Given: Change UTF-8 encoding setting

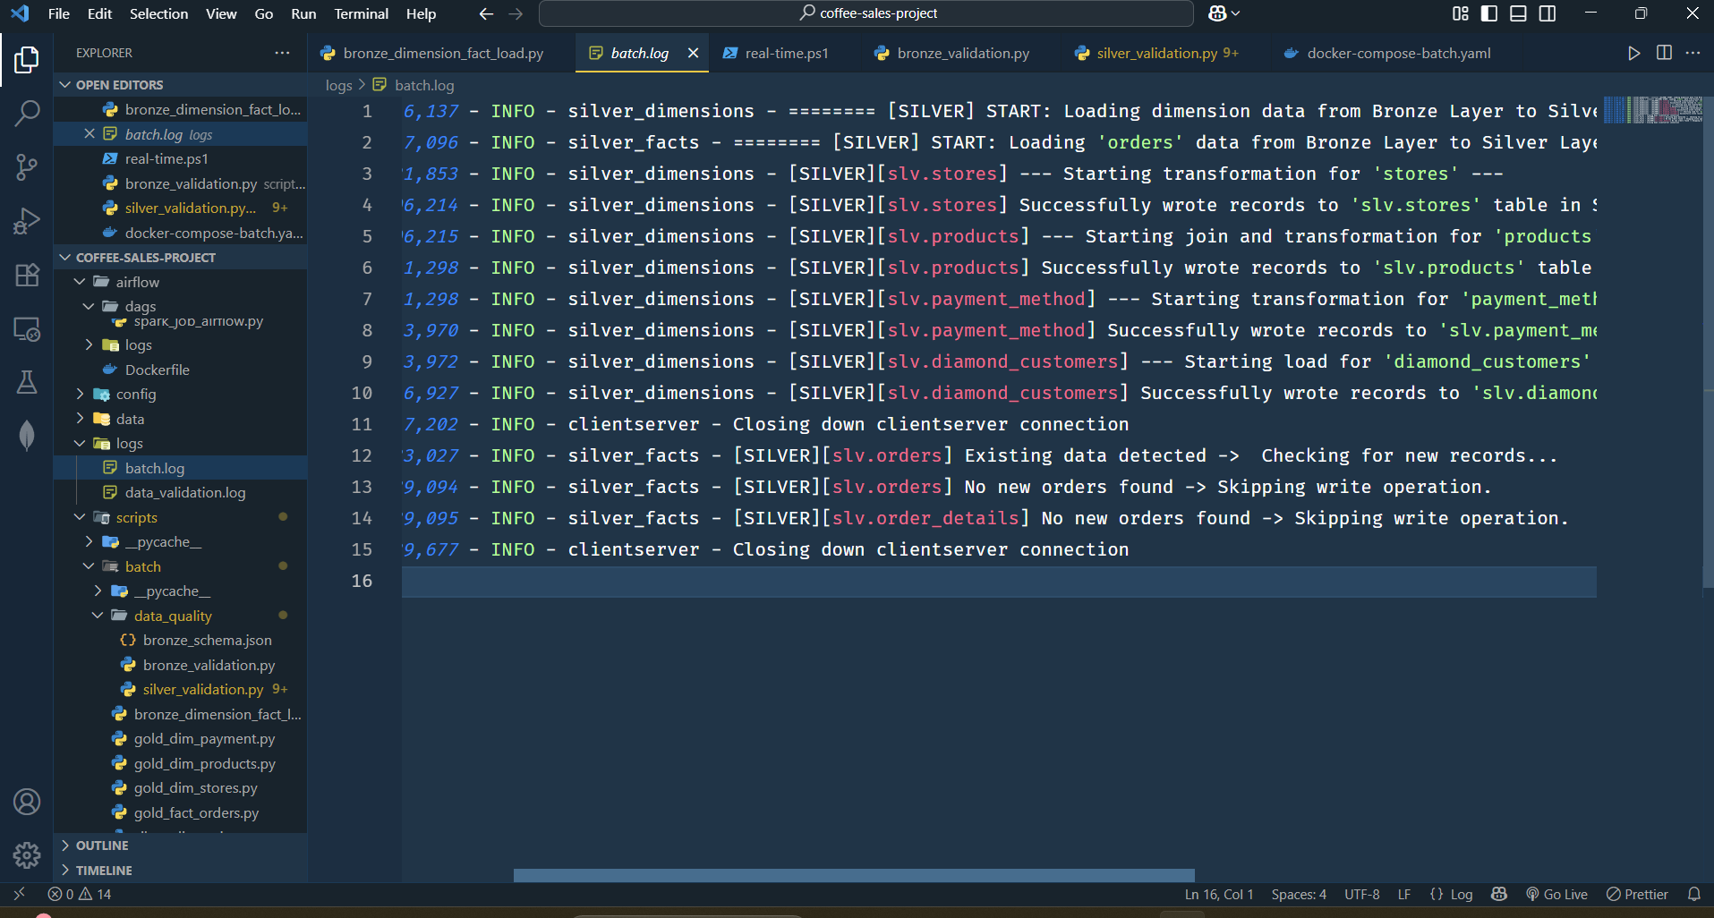Looking at the screenshot, I should pyautogui.click(x=1361, y=894).
